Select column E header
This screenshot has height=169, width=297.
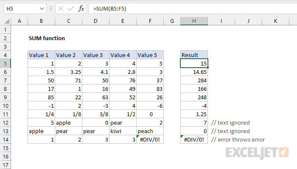coord(123,21)
